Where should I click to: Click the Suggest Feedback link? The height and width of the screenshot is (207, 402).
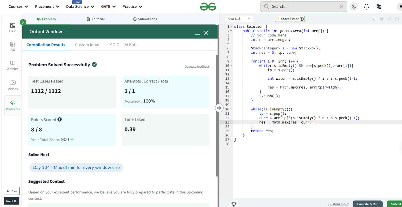[197, 66]
